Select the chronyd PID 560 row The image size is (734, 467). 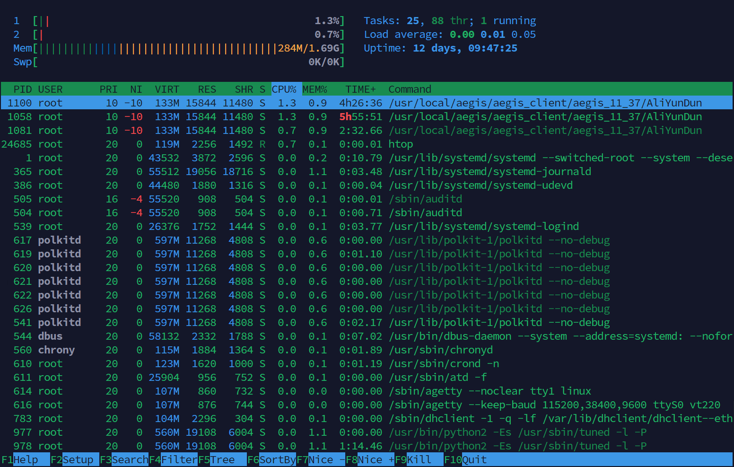(367, 350)
